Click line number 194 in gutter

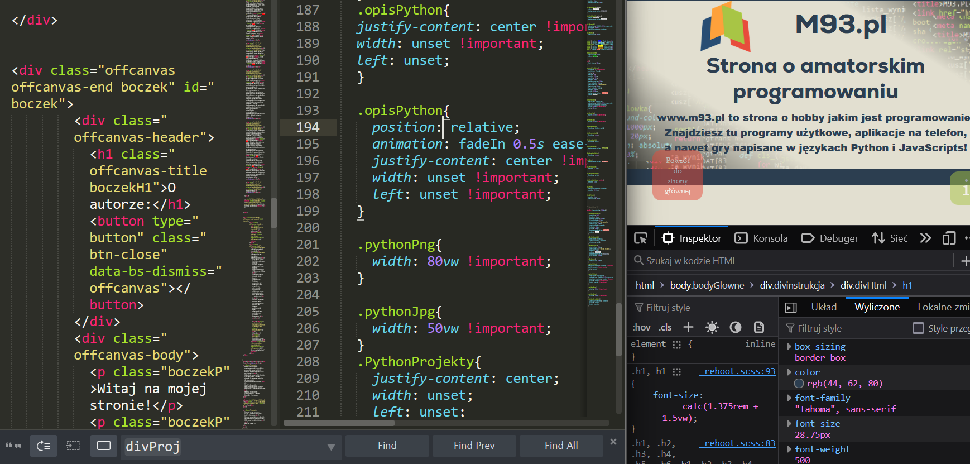click(308, 127)
